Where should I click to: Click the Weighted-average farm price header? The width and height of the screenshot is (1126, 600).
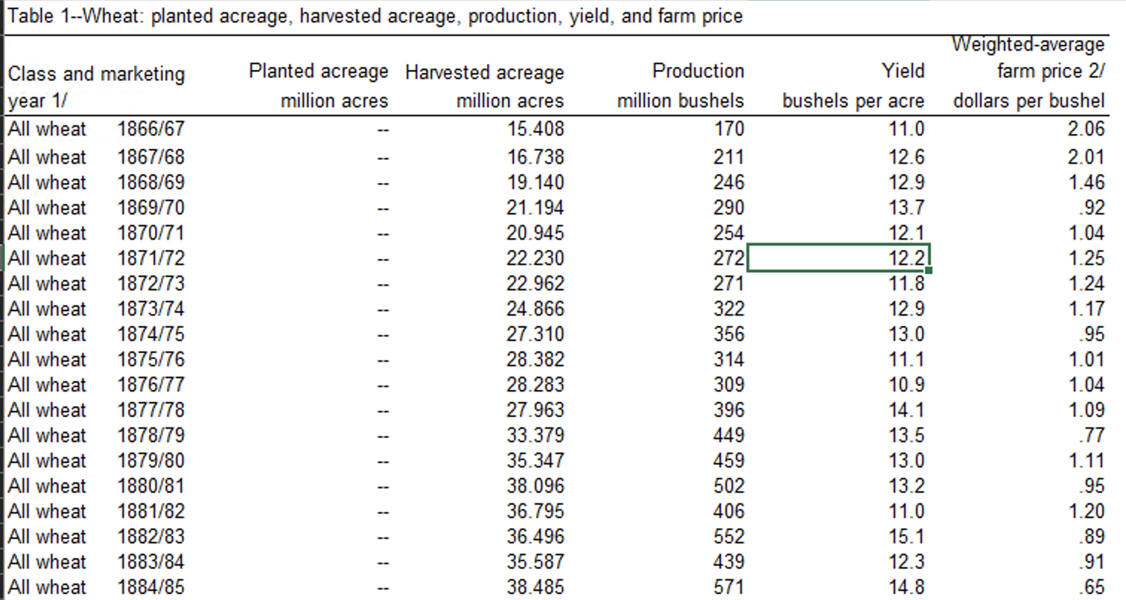coord(1028,71)
